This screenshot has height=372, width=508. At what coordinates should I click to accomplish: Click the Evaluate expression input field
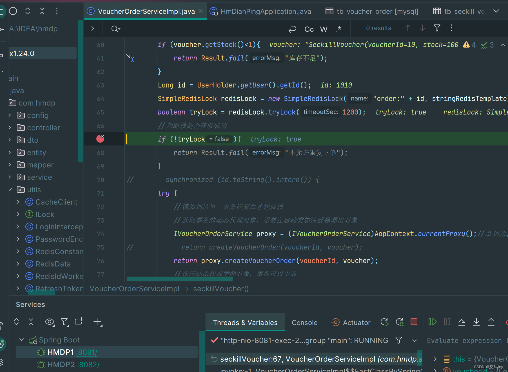pos(464,341)
